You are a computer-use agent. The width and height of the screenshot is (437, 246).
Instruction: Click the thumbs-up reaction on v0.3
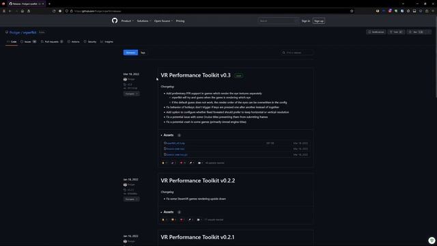point(165,163)
